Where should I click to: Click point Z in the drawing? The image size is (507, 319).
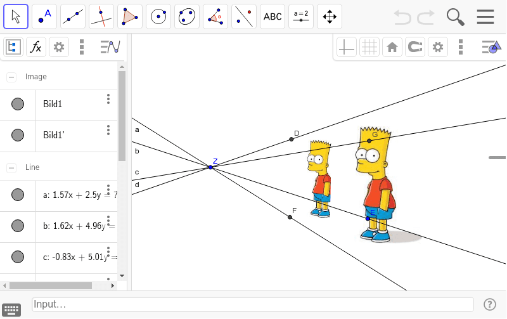pos(210,167)
